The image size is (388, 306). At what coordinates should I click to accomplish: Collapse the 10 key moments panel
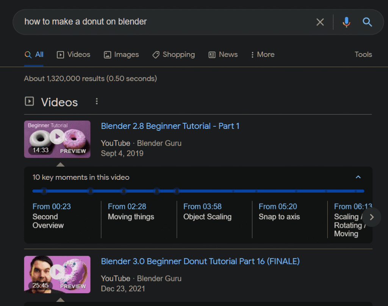358,177
